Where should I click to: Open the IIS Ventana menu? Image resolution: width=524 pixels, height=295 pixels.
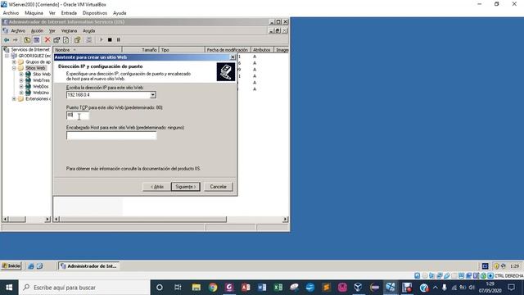69,31
